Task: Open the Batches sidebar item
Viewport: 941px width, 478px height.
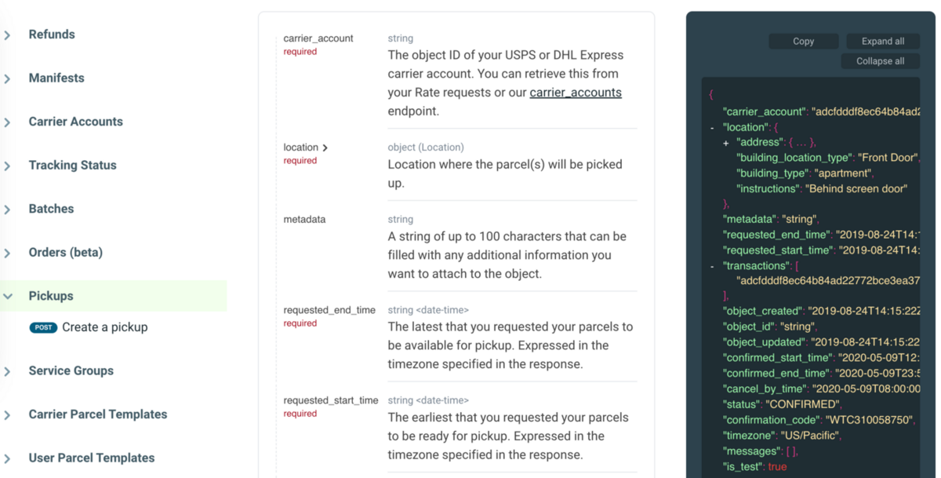Action: coord(52,209)
